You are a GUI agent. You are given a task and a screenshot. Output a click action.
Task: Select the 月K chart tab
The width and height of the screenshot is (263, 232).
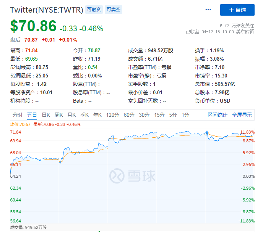71,115
